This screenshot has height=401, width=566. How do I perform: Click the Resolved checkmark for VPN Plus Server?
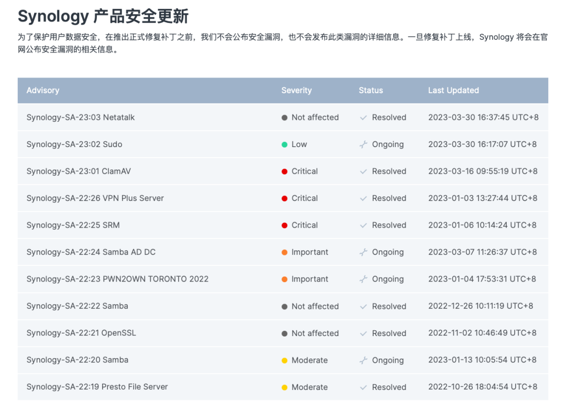coord(363,198)
